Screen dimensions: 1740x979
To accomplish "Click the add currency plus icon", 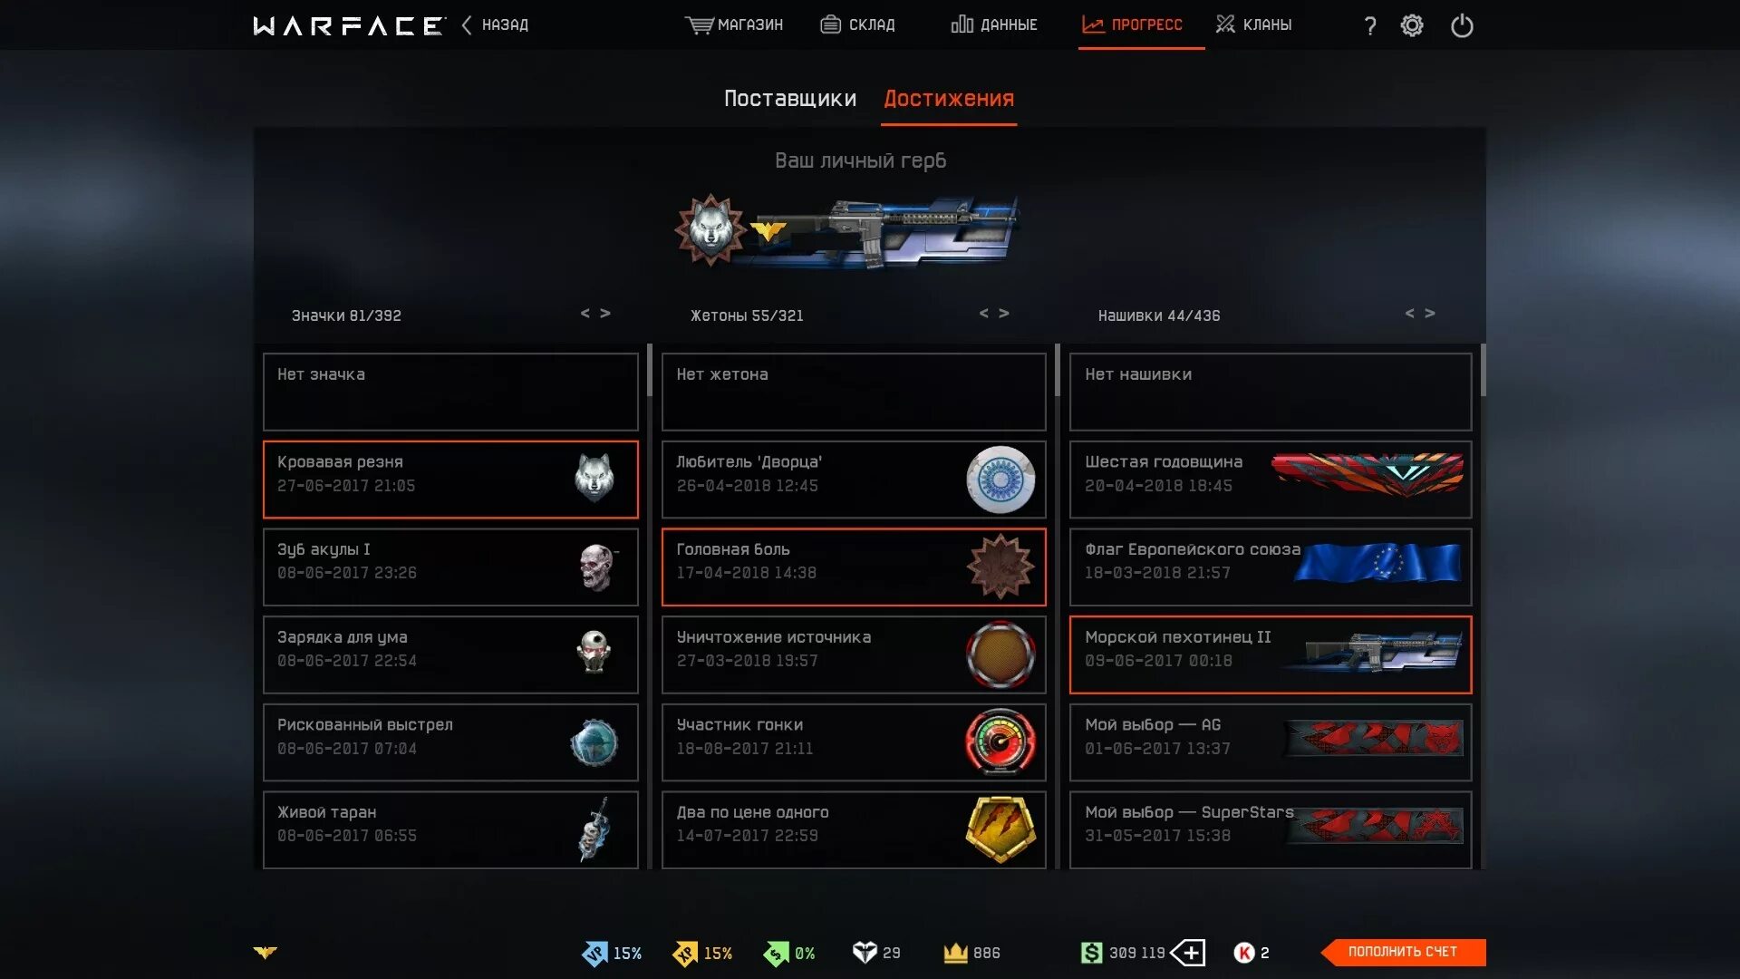I will [1188, 953].
